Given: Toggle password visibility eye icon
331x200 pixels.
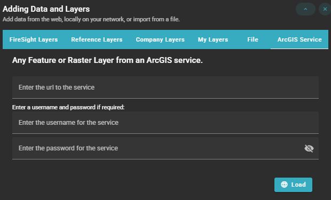Looking at the screenshot, I should pos(309,148).
